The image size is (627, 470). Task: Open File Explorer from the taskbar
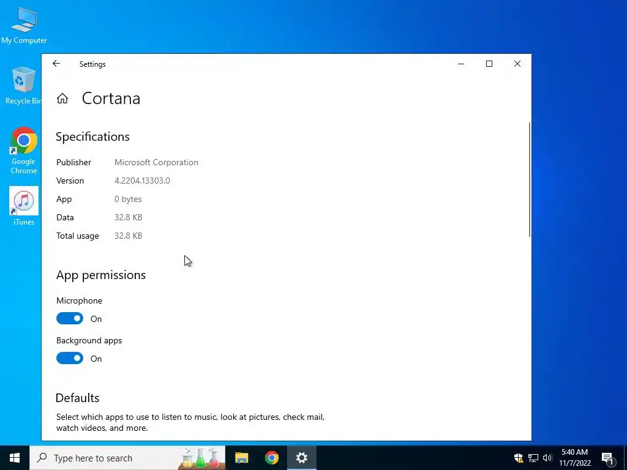click(241, 458)
